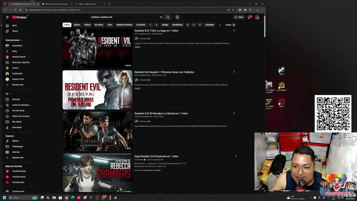The image size is (357, 201).
Task: Open Resident Evil (El Remake) video title
Action: click(161, 113)
